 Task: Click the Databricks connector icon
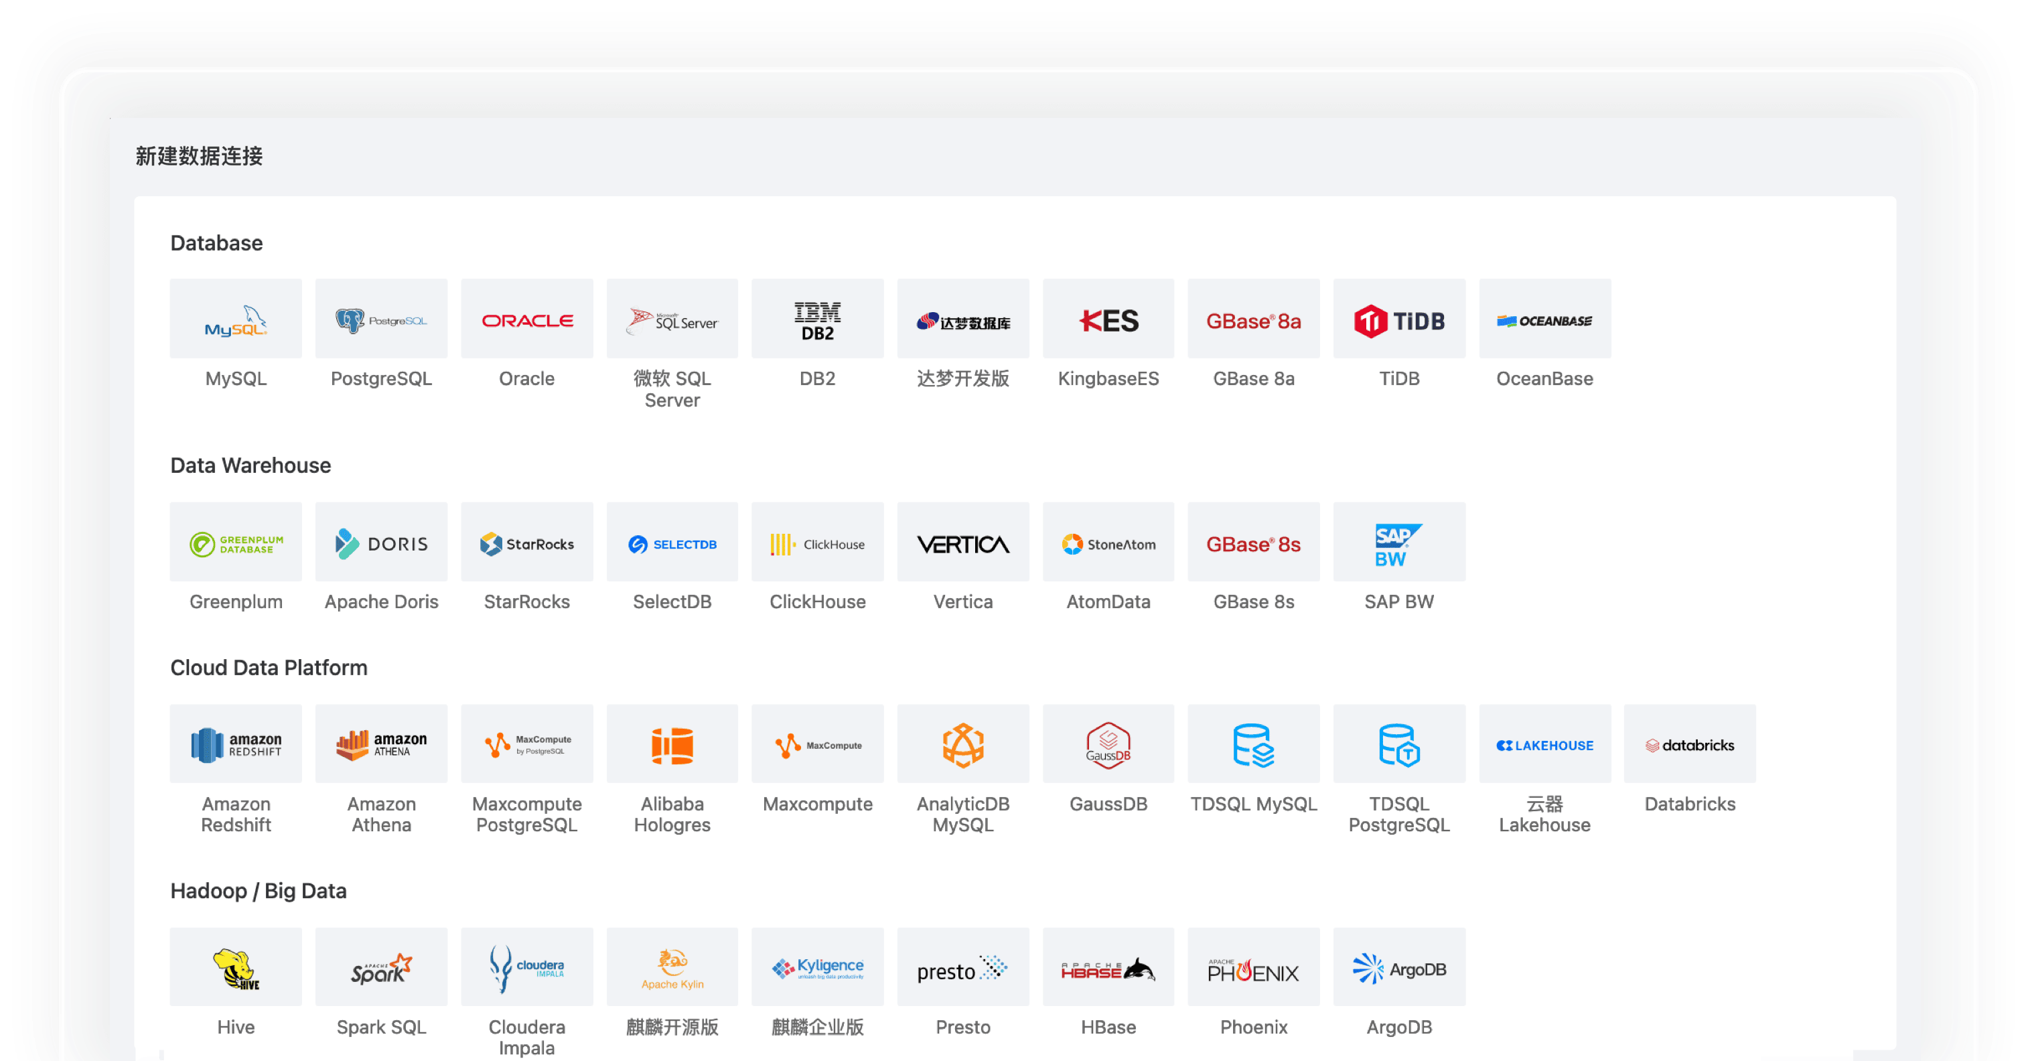click(x=1690, y=744)
